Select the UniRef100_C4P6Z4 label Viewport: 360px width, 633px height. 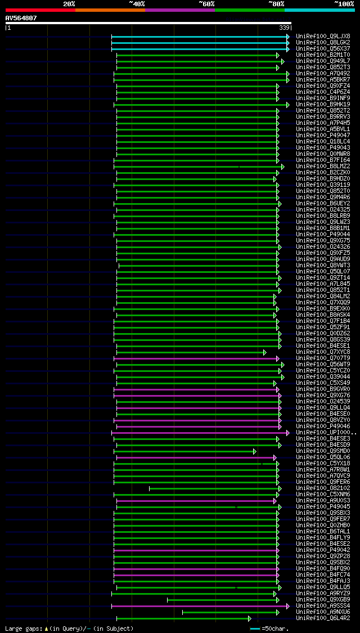pyautogui.click(x=323, y=92)
